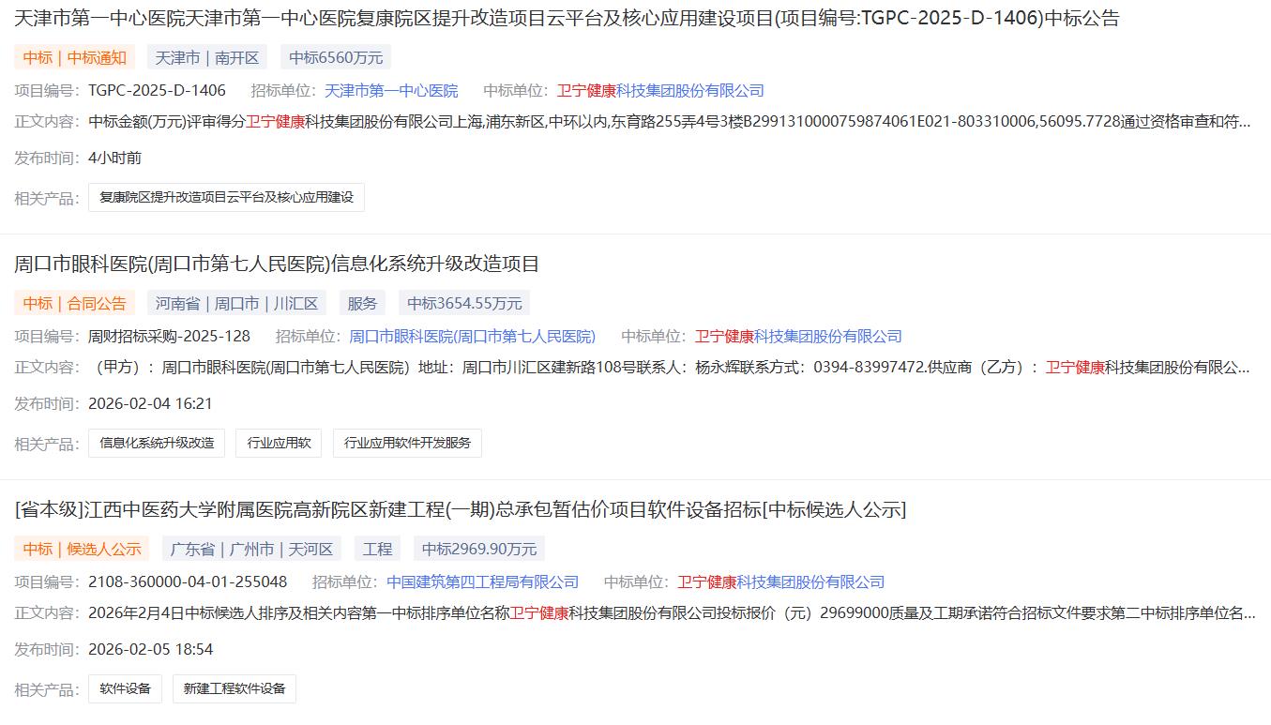Screen dimensions: 1271x725
Task: Click the 工程 category tag
Action: pyautogui.click(x=377, y=549)
